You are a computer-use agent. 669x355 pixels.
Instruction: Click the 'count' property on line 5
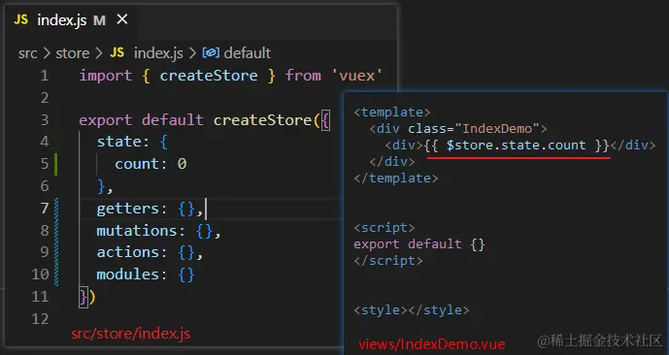pos(137,164)
